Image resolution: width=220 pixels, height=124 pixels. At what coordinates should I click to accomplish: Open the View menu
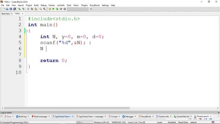click(14, 6)
